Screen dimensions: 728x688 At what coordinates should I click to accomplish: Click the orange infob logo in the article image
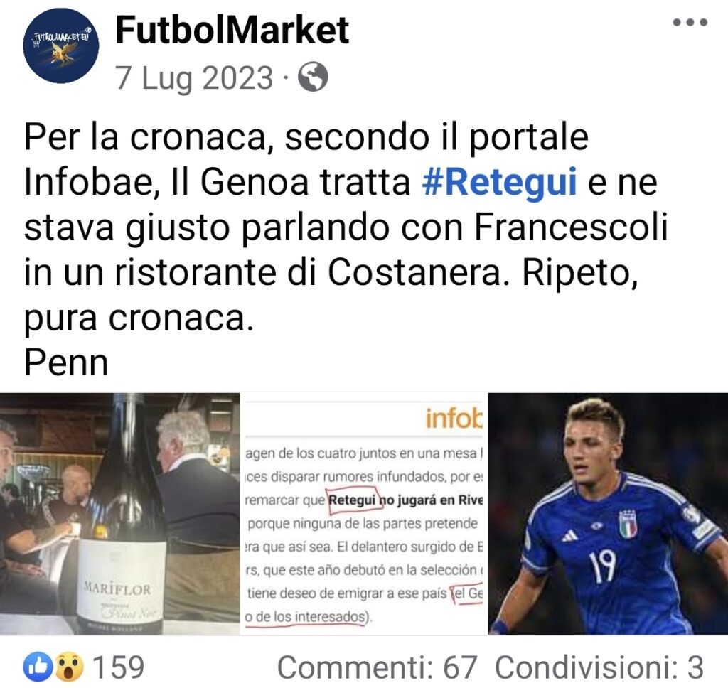coord(454,419)
